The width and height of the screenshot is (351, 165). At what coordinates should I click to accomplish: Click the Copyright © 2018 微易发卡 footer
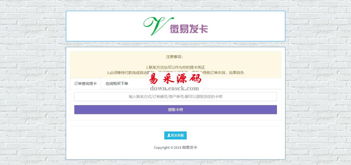(175, 147)
